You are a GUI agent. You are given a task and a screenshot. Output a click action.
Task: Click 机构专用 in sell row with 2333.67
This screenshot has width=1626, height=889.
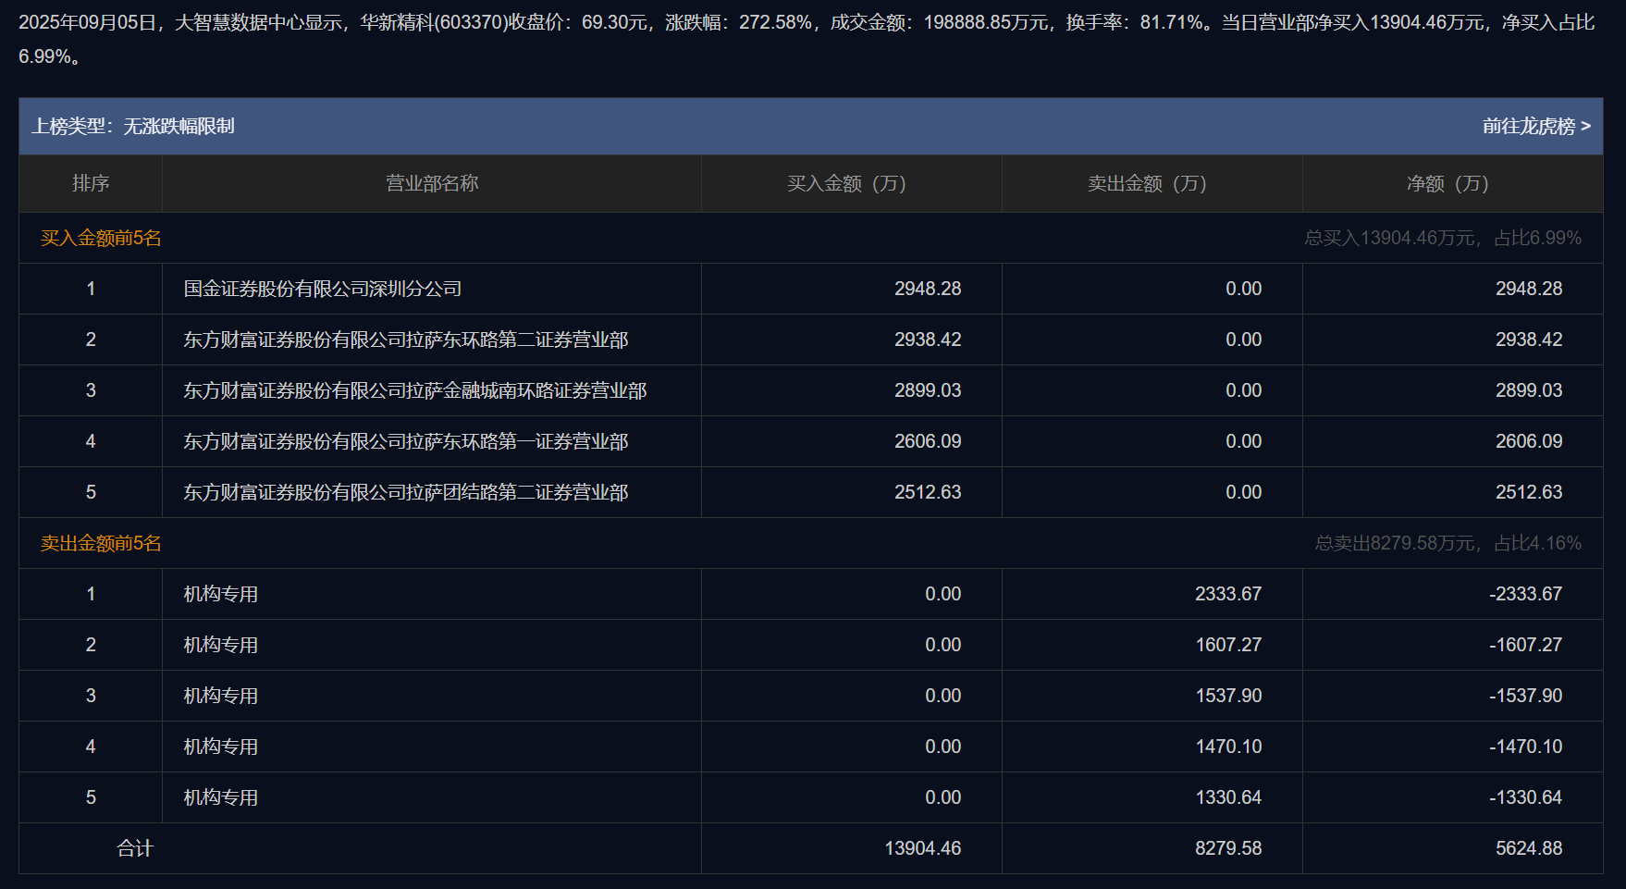click(x=221, y=594)
